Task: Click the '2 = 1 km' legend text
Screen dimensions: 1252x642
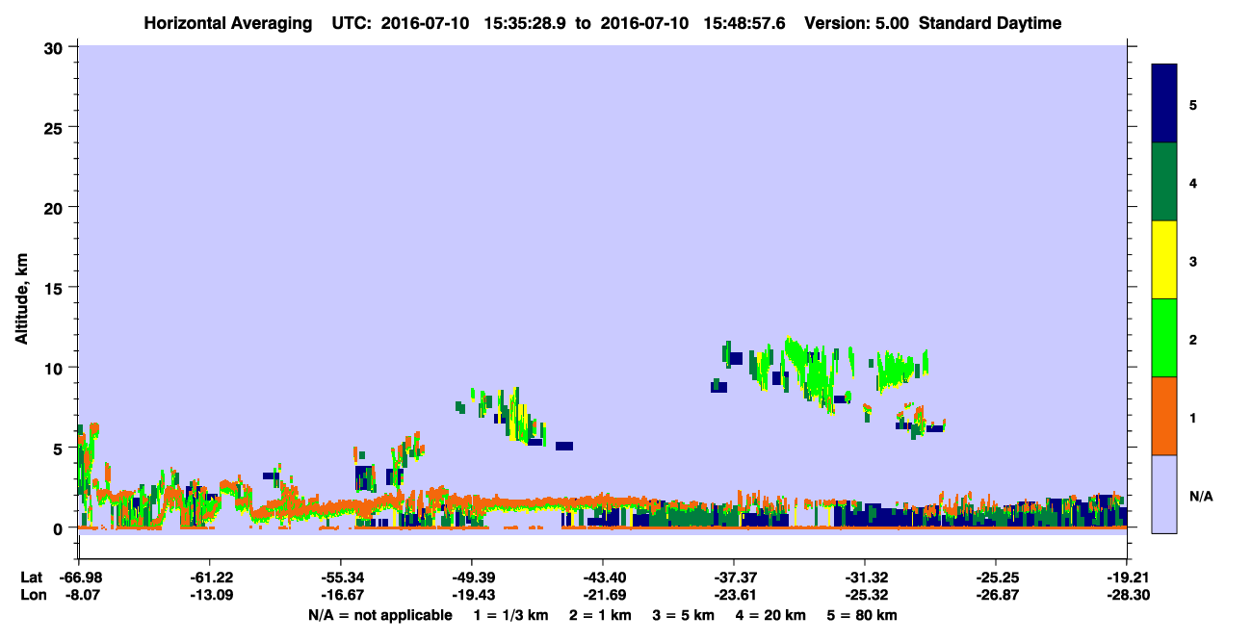Action: tap(600, 615)
